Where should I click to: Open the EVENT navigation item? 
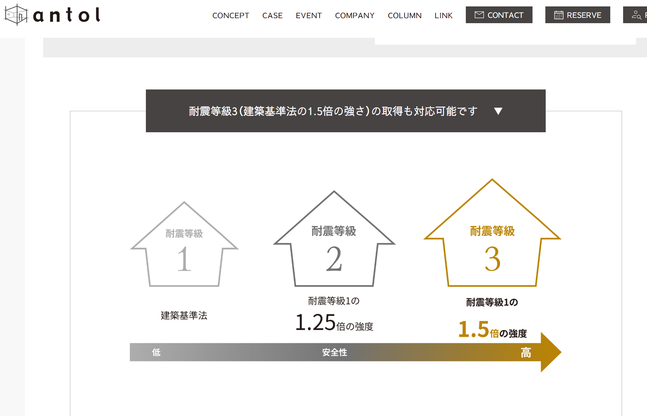pos(309,16)
